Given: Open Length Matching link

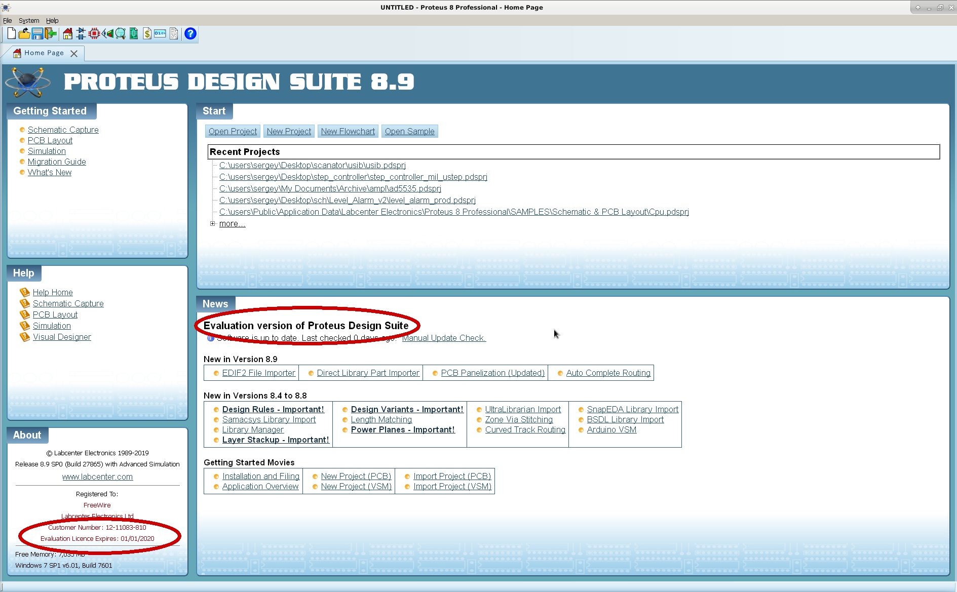Looking at the screenshot, I should 381,419.
